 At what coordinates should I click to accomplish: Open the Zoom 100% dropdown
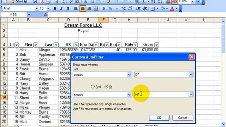[x=192, y=1]
